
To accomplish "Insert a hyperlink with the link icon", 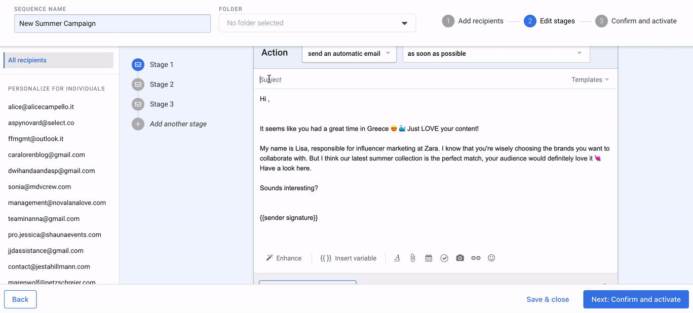I will pos(476,258).
